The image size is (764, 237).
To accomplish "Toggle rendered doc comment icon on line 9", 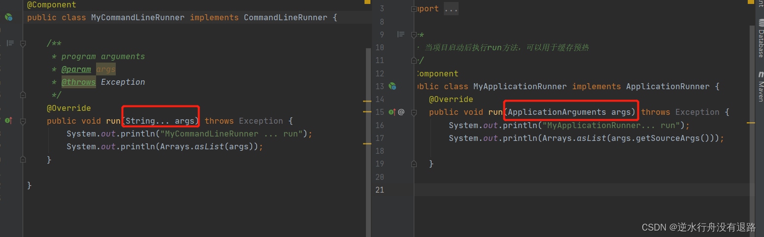I will [401, 34].
